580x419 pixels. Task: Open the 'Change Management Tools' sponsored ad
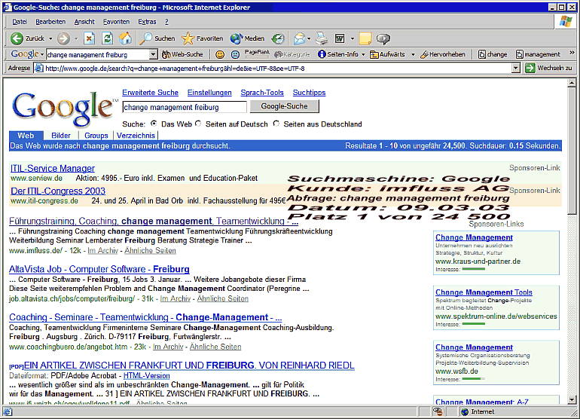(484, 292)
